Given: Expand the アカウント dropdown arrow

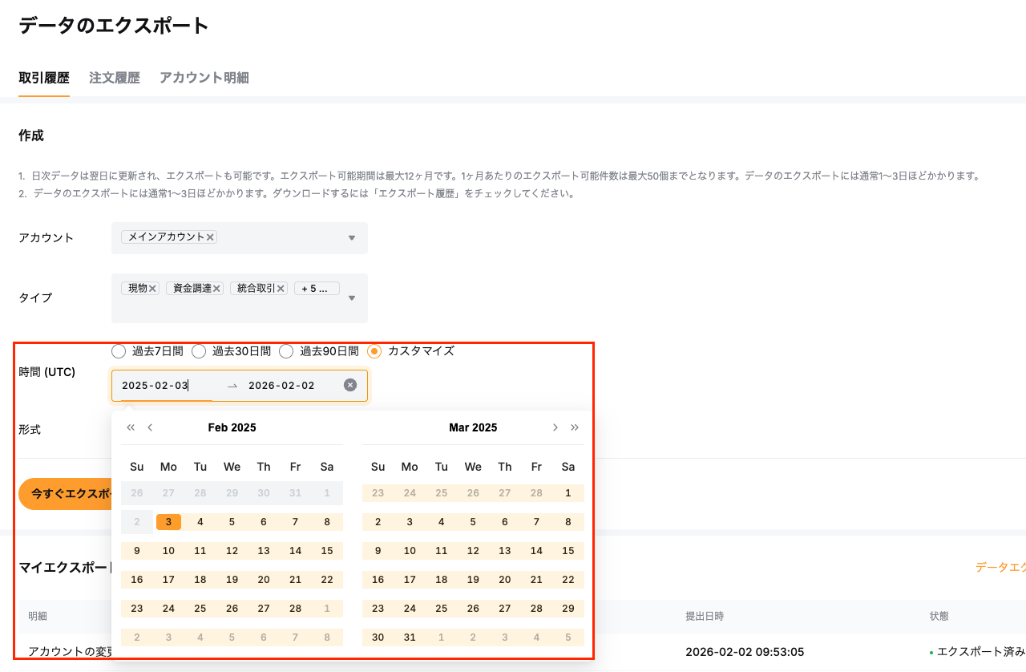Looking at the screenshot, I should (351, 238).
